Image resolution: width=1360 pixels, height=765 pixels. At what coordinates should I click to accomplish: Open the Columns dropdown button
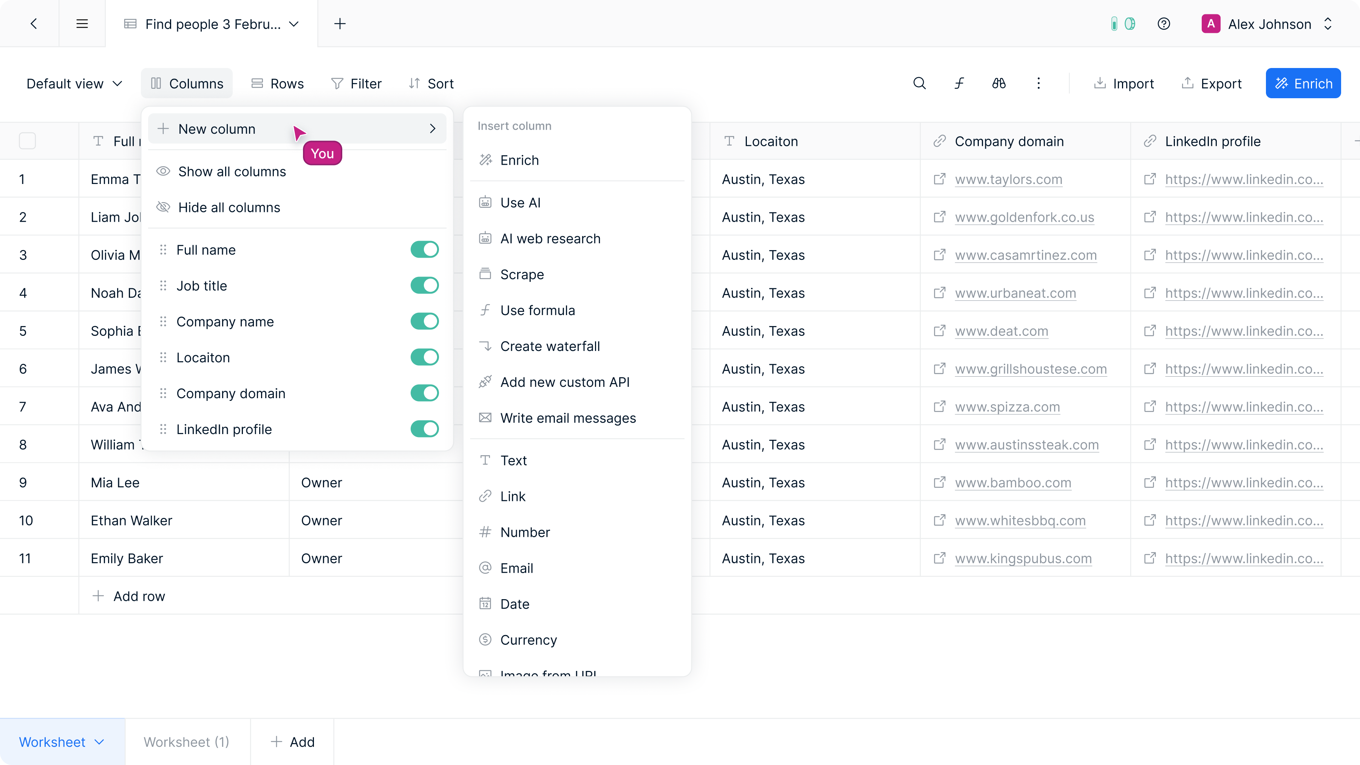pyautogui.click(x=187, y=83)
